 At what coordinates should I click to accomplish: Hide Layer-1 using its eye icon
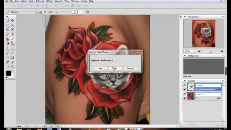[184, 85]
